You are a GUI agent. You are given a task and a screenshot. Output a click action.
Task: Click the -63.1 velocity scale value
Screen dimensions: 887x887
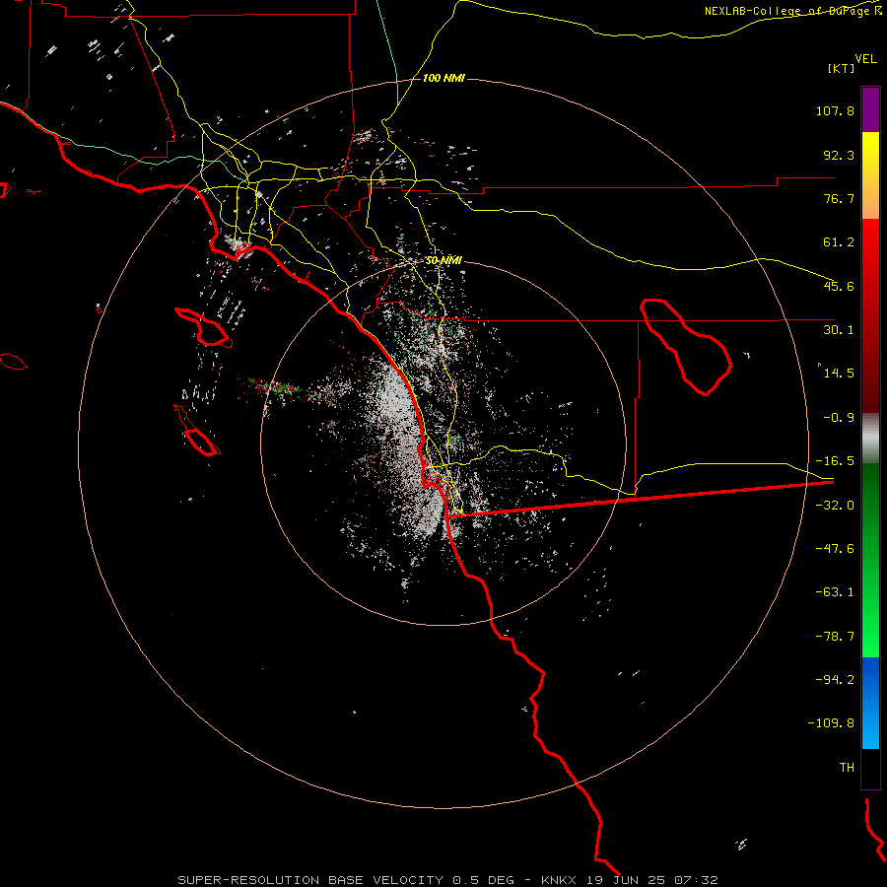(835, 592)
